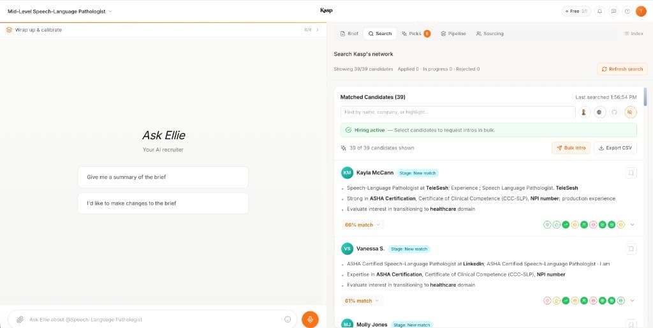This screenshot has height=328, width=653.
Task: Open the Picks tab
Action: tap(416, 33)
